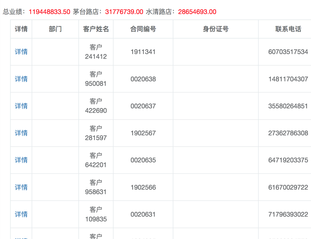This screenshot has width=311, height=239.
Task: Click the 部门 column header
Action: point(55,29)
